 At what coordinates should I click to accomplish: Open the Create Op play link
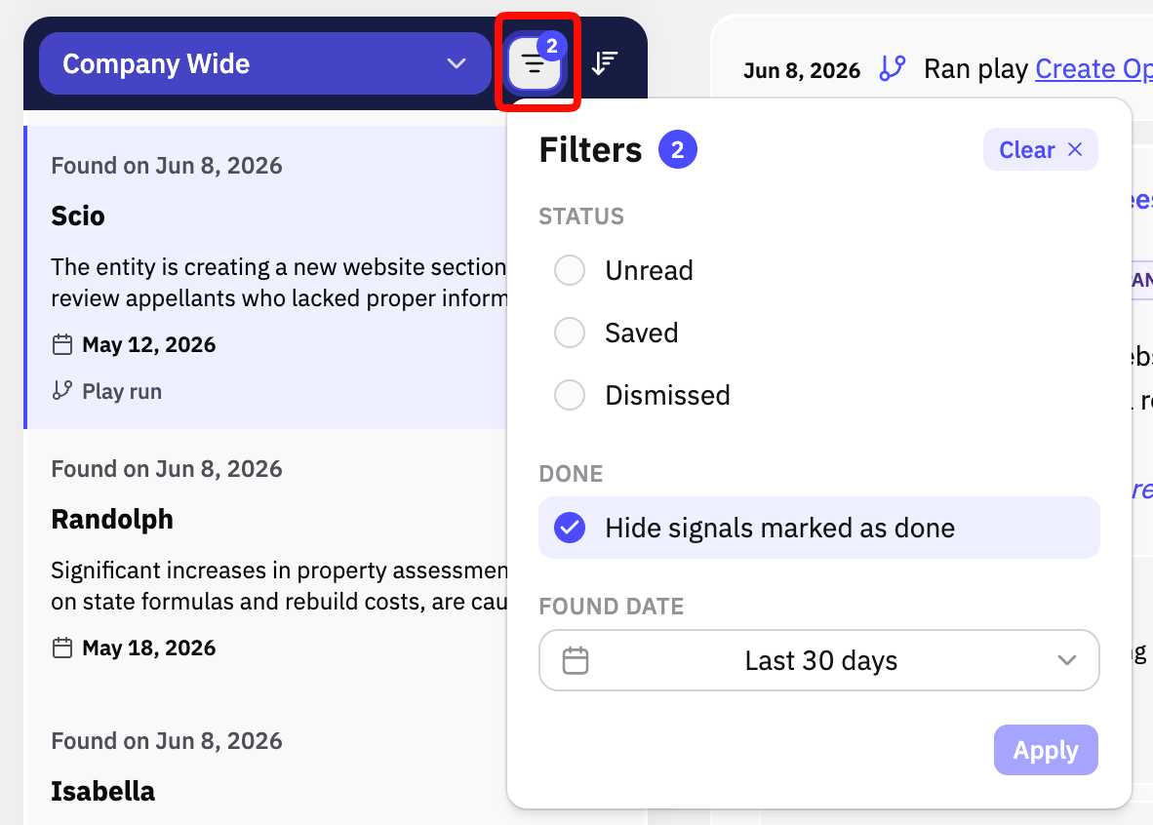coord(1093,69)
